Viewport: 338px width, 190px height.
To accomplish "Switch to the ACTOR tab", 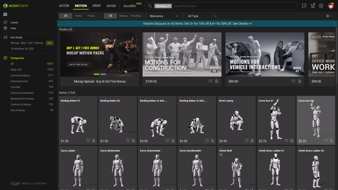I will (64, 6).
